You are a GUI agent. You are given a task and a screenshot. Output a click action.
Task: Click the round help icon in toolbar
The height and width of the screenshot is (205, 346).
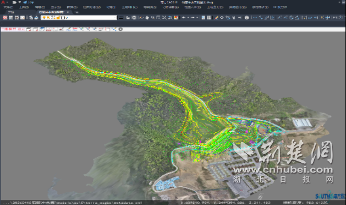(x=246, y=18)
